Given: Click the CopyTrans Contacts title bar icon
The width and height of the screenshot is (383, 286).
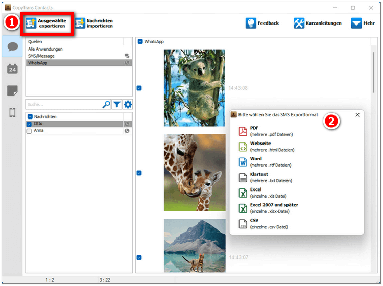Looking at the screenshot, I should click(8, 7).
